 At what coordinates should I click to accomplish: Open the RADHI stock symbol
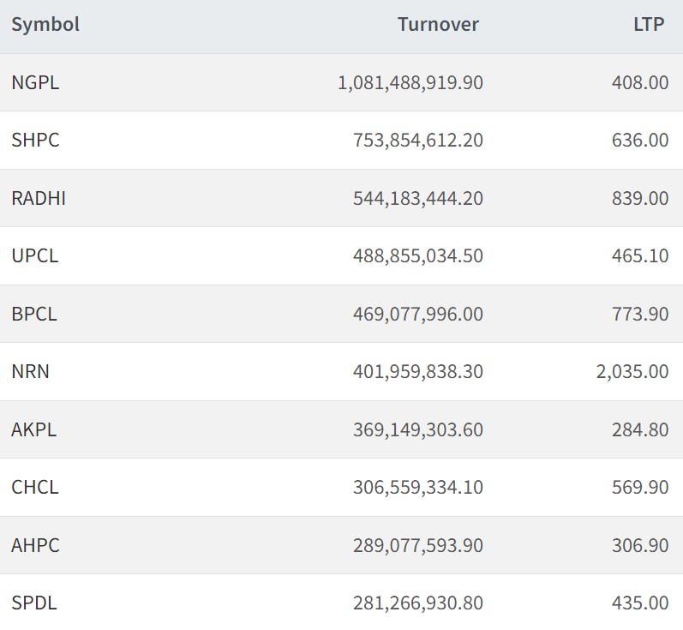(x=39, y=198)
